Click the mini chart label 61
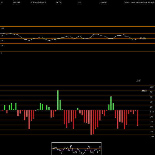Image resolution: width=155 pixels, height=155 pixels. [x=100, y=151]
